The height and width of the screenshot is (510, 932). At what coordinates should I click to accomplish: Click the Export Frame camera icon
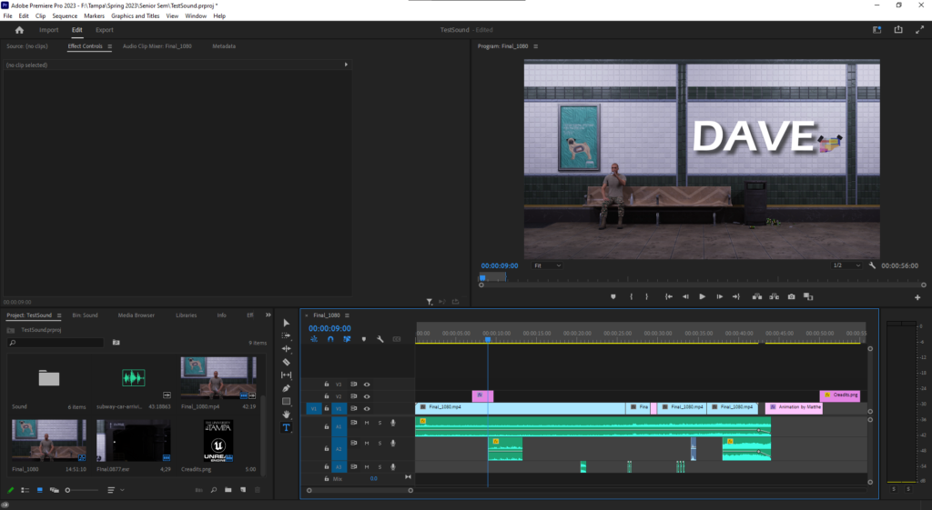pyautogui.click(x=792, y=296)
